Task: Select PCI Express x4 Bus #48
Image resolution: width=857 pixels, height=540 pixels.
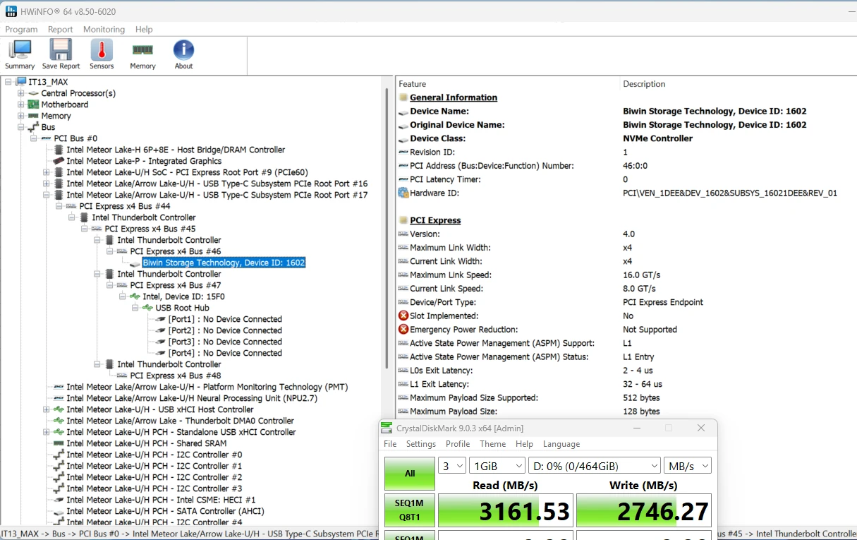Action: (x=176, y=376)
